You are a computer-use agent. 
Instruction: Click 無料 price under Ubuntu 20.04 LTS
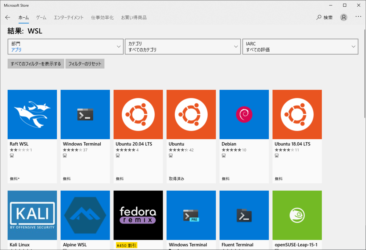tap(120, 179)
